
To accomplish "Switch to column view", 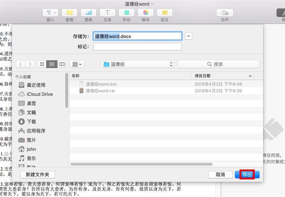I will click(x=62, y=64).
